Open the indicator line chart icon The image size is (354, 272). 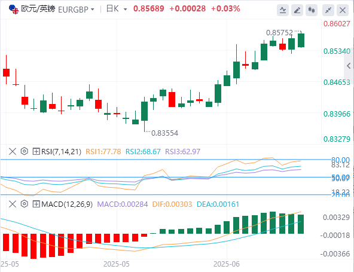click(283, 10)
